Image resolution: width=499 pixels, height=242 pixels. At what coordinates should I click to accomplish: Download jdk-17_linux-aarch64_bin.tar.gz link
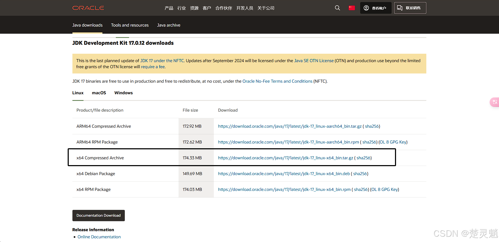click(x=290, y=126)
